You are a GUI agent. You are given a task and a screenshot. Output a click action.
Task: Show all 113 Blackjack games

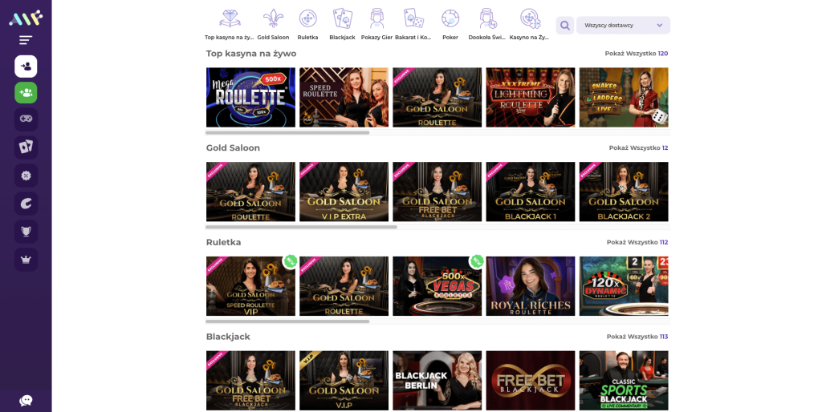637,337
